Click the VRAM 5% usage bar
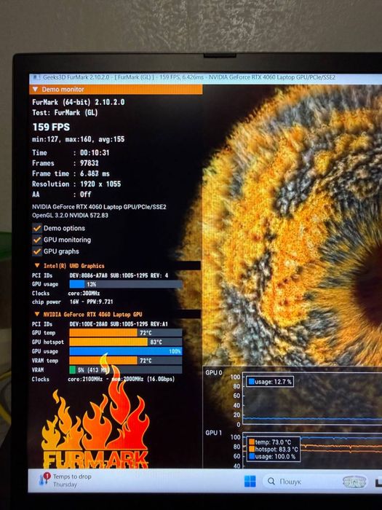Screen dimensions: 382x510 (x=126, y=370)
